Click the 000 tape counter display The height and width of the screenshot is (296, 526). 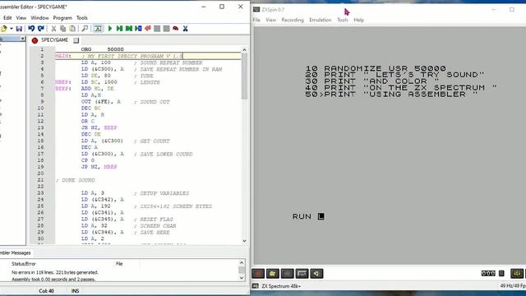[x=488, y=274]
